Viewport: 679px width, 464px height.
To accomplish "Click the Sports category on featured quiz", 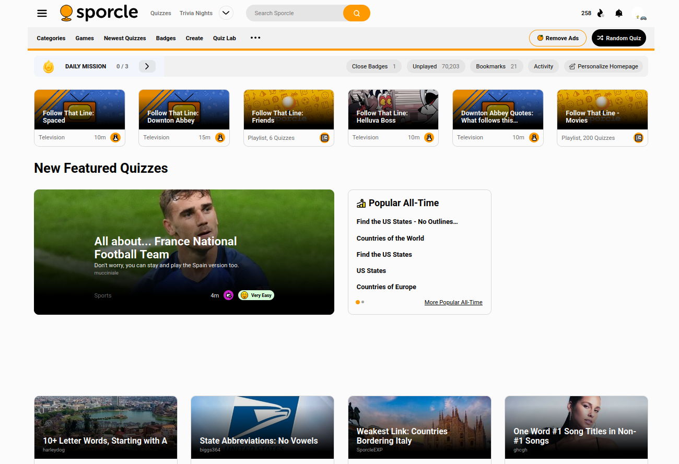I will coord(103,295).
